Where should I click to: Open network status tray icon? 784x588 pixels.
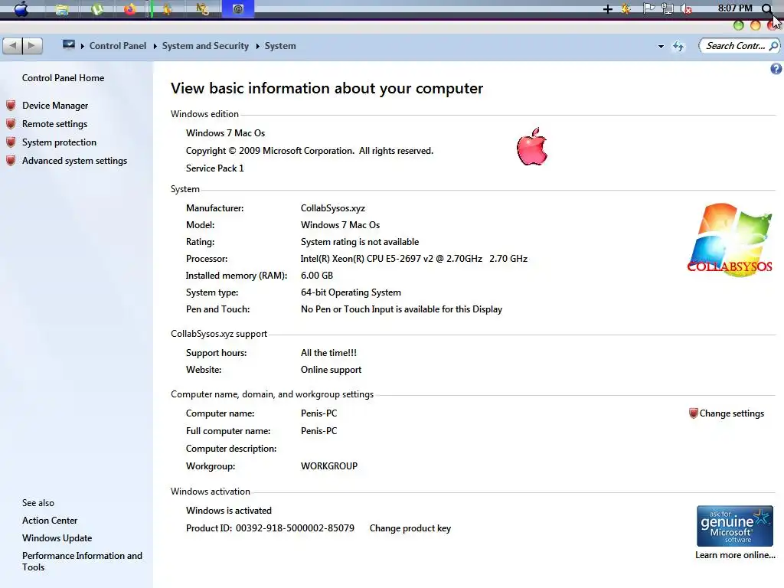pyautogui.click(x=668, y=8)
